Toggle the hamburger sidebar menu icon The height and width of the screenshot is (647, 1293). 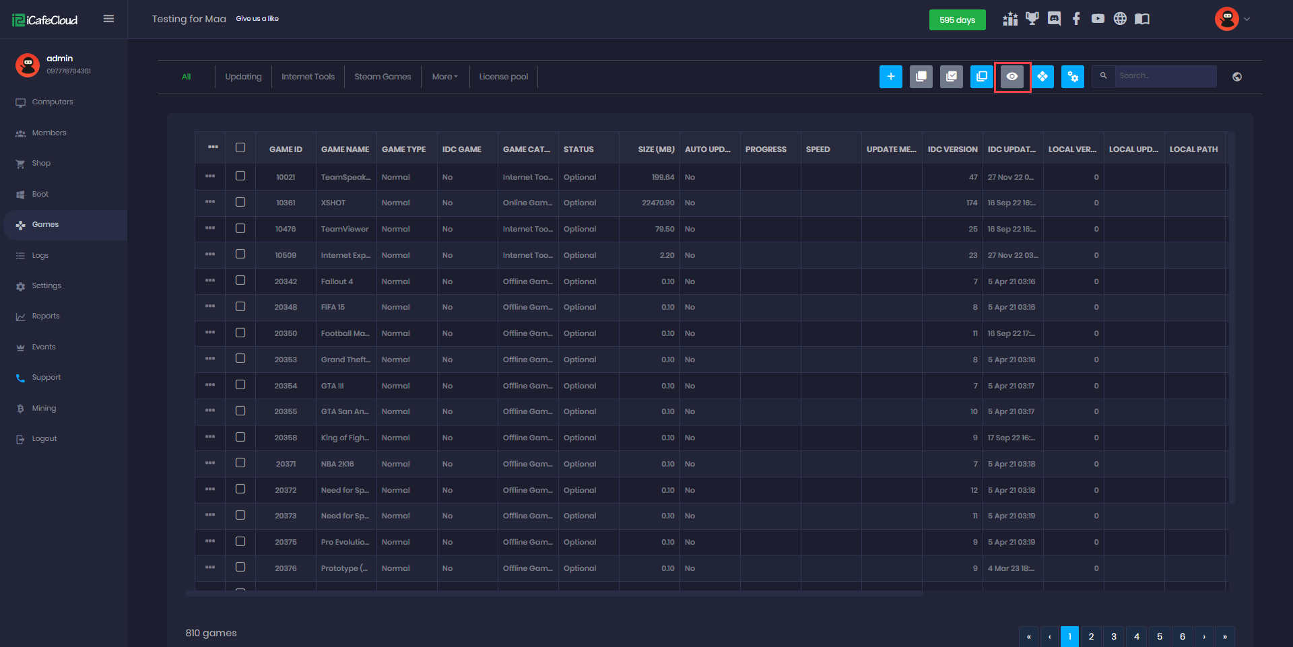(108, 19)
